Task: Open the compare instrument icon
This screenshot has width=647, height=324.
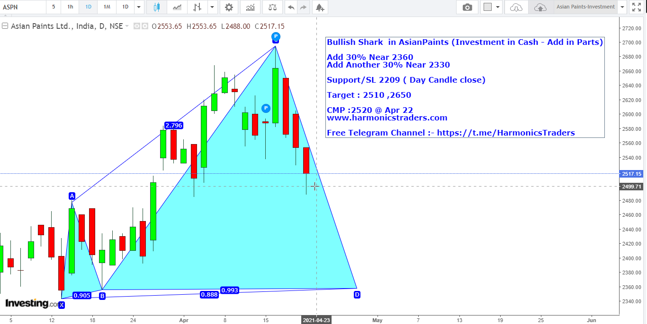Action: point(270,7)
